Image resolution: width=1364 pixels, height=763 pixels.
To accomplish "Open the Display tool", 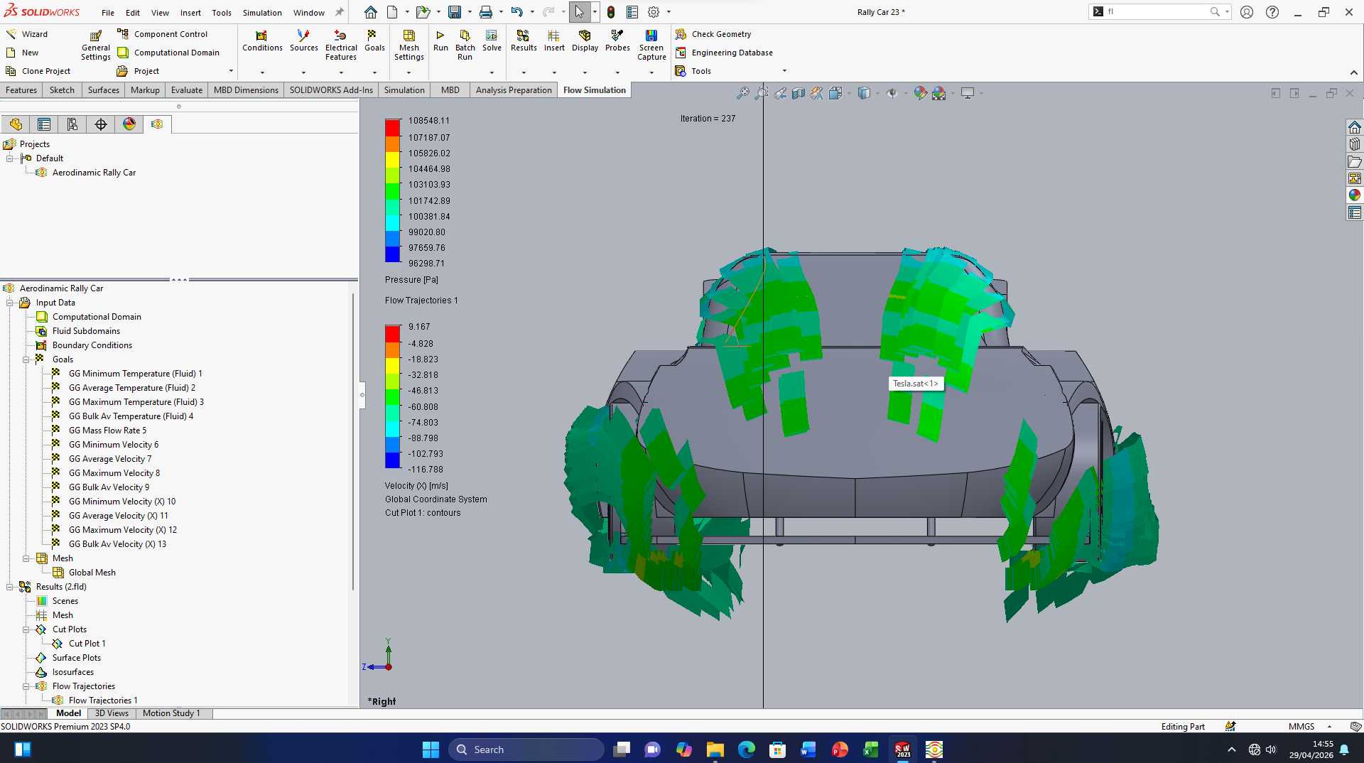I will [585, 40].
